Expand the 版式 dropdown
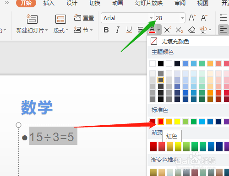The height and width of the screenshot is (176, 229). click(x=67, y=30)
